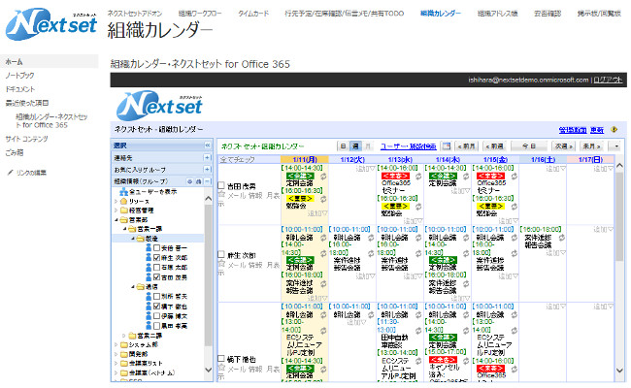This screenshot has width=631, height=388.
Task: Click the calendar grid vertical scrollbar up arrow
Action: (x=619, y=165)
